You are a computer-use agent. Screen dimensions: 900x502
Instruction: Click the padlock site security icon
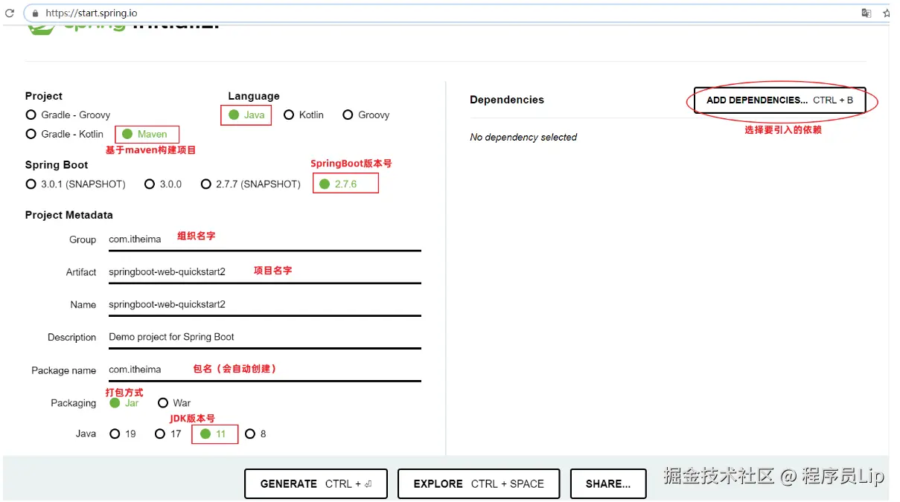[x=35, y=13]
